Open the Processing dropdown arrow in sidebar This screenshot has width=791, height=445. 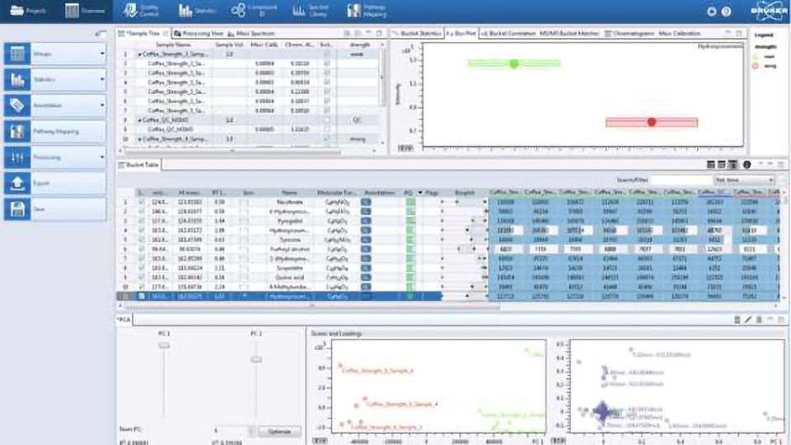(102, 157)
